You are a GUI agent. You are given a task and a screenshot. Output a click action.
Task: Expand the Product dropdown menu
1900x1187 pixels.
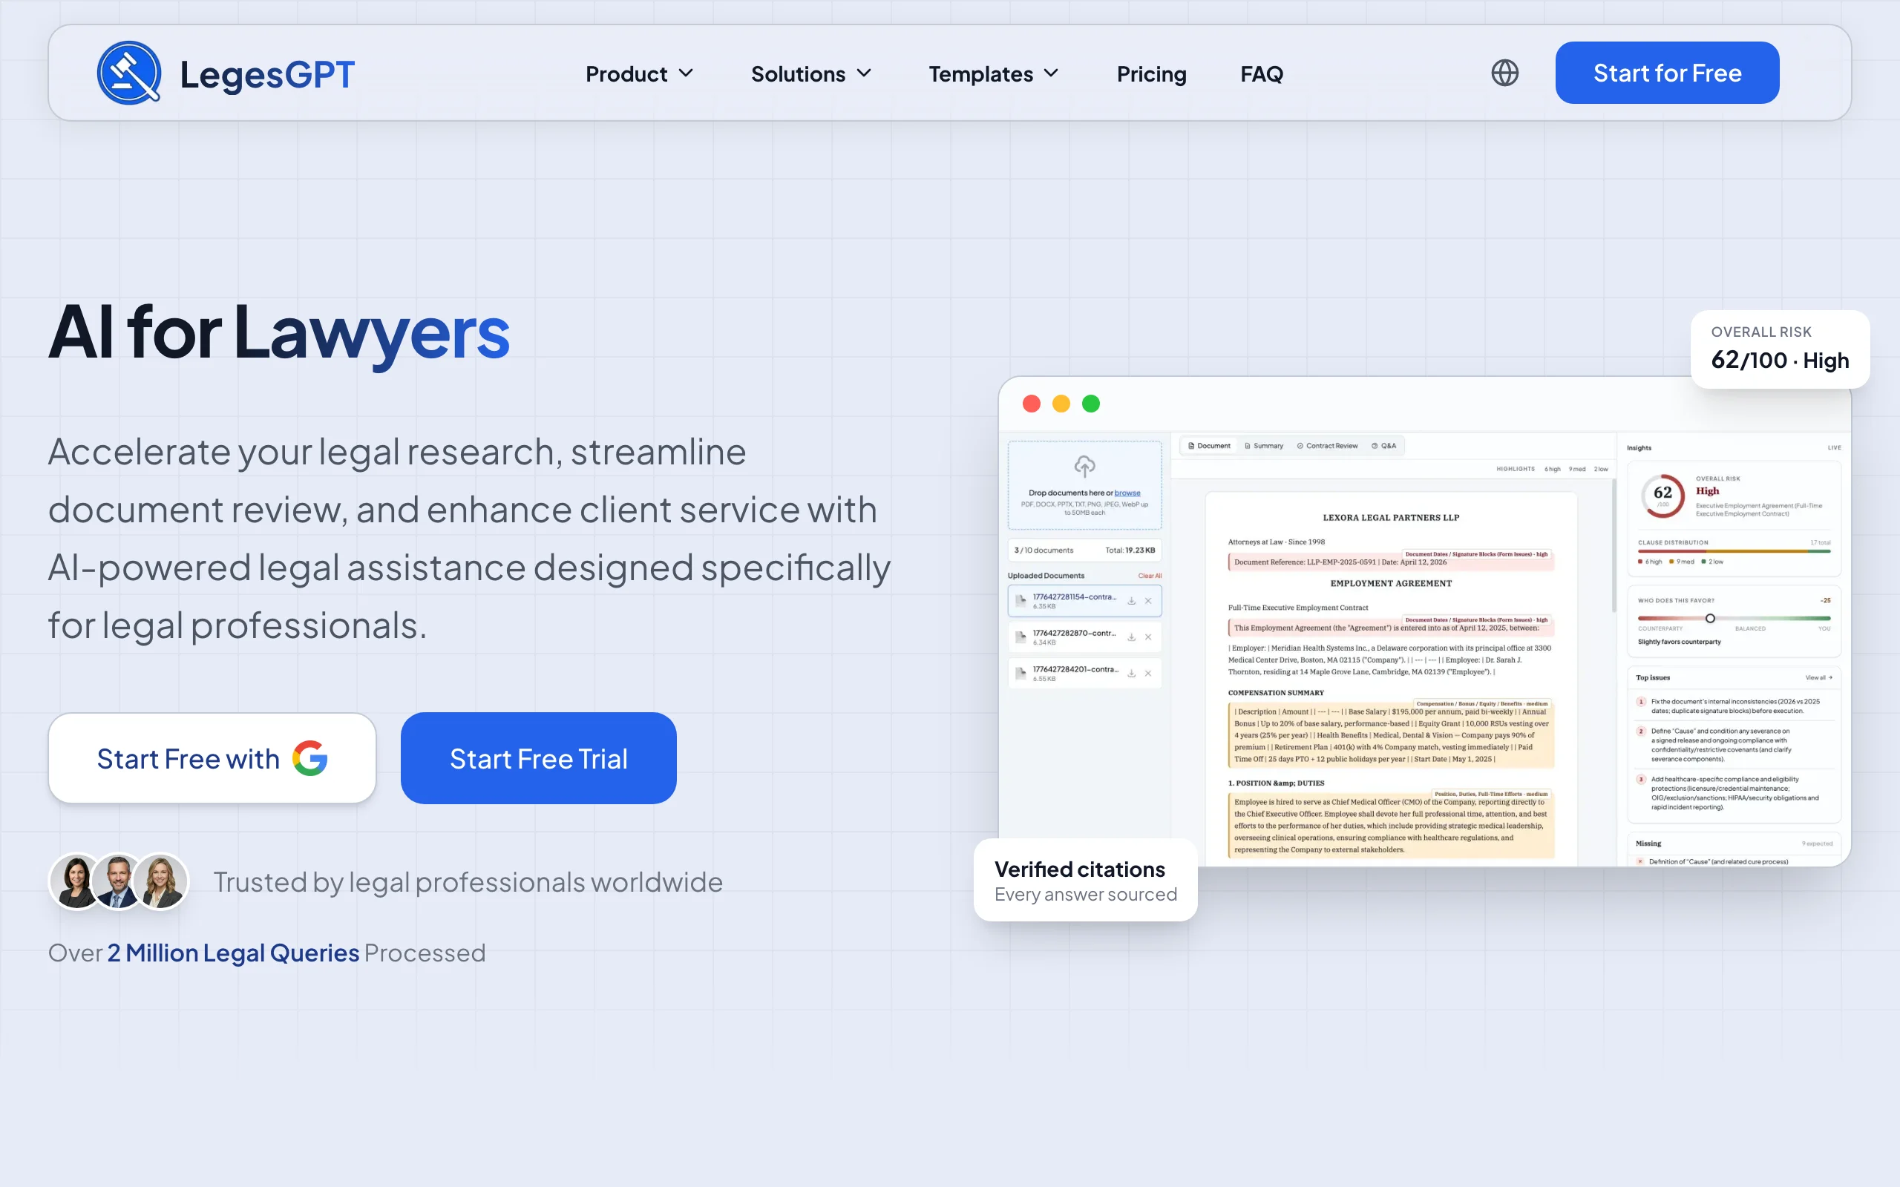[639, 73]
